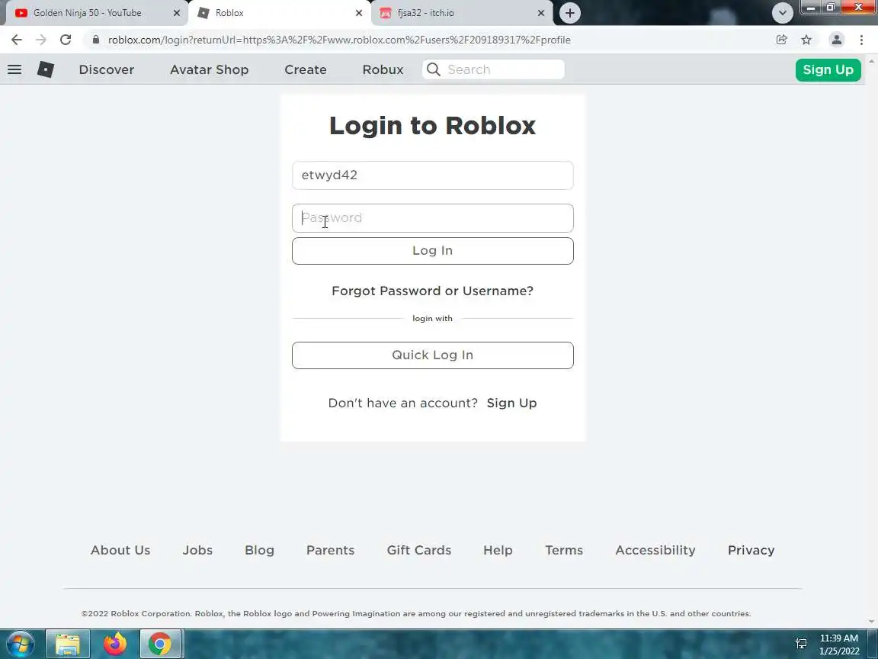This screenshot has height=659, width=878.
Task: Close the Golden Ninja 50 YouTube tab
Action: (x=176, y=13)
